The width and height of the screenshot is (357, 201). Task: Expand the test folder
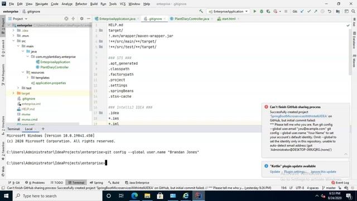click(x=18, y=88)
